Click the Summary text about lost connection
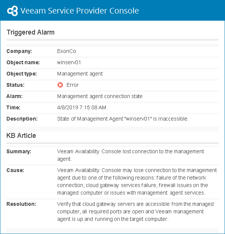 (131, 155)
